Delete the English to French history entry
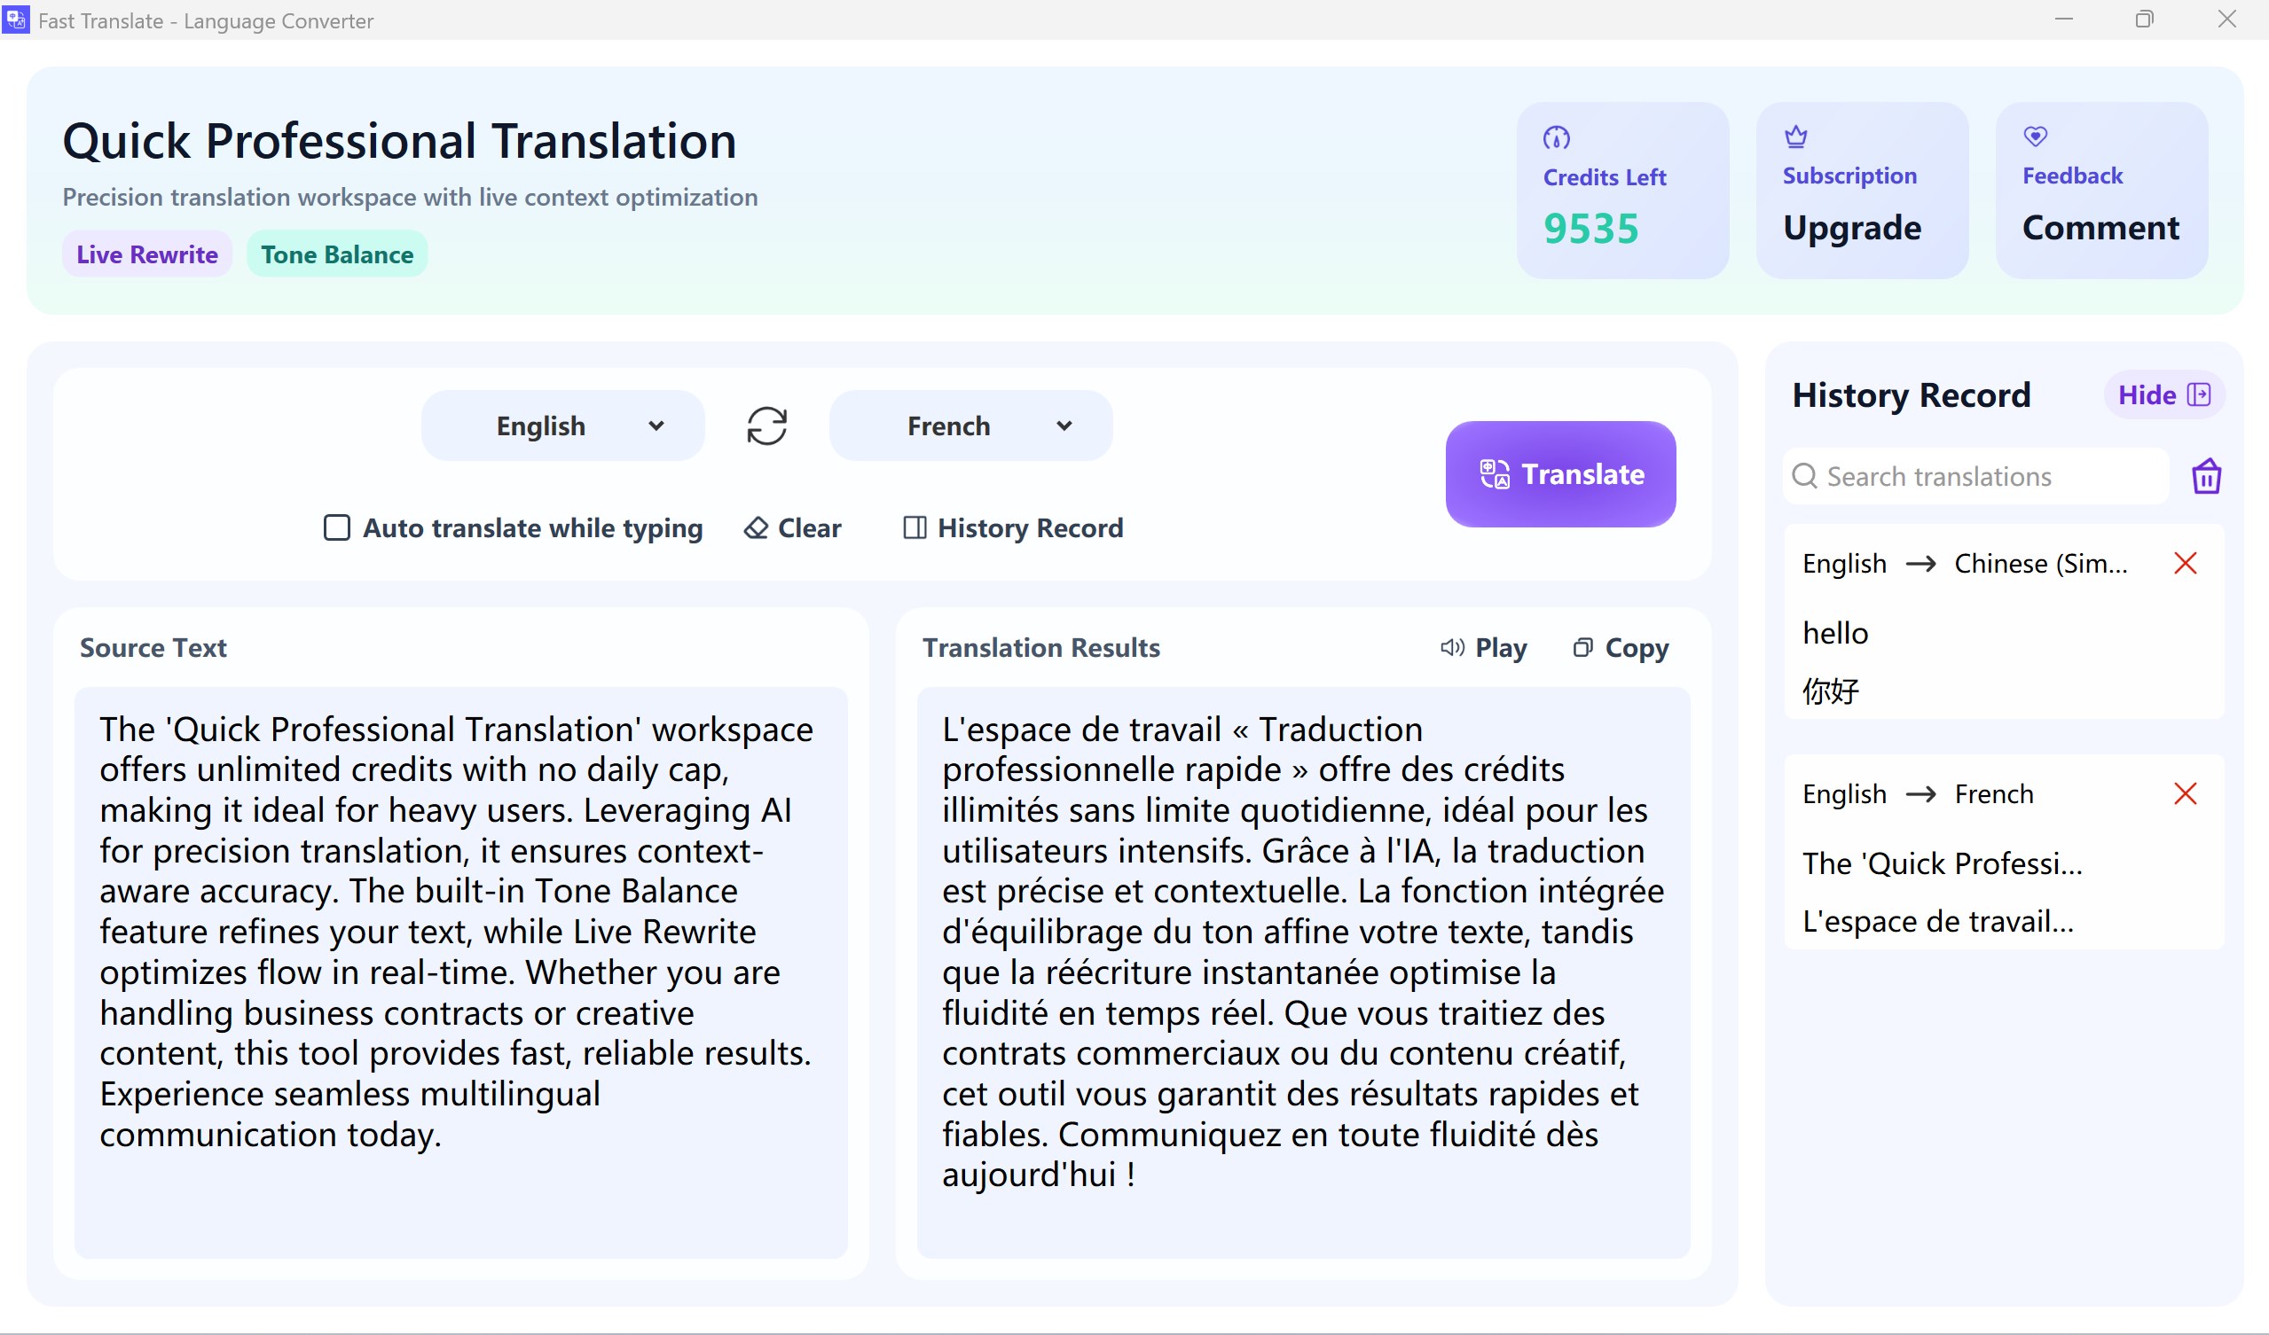Screen dimensions: 2269x1335 [2186, 793]
